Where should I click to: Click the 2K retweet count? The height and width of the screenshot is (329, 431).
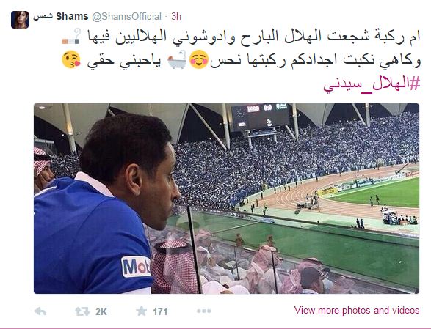point(101,311)
